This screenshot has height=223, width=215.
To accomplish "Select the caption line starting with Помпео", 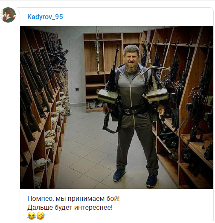I will (x=73, y=198).
